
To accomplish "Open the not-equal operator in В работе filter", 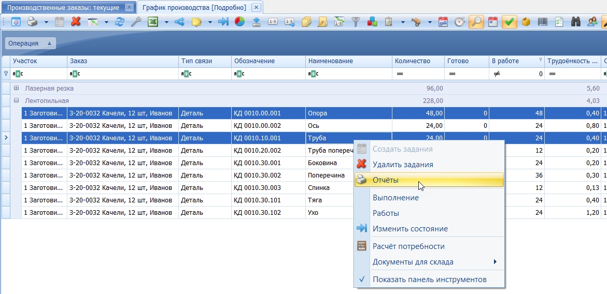I will click(497, 73).
